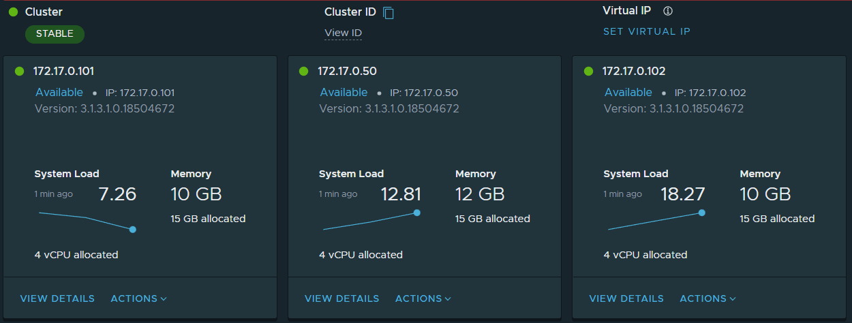Expand ACTIONS dropdown for node 172.17.0.102
This screenshot has width=852, height=323.
click(708, 298)
